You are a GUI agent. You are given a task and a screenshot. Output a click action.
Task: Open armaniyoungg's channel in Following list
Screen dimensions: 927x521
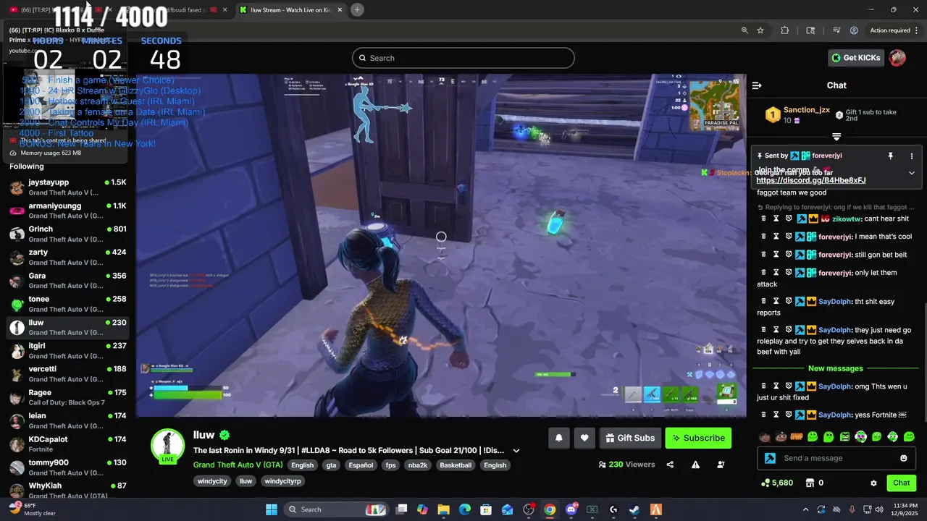(x=68, y=211)
